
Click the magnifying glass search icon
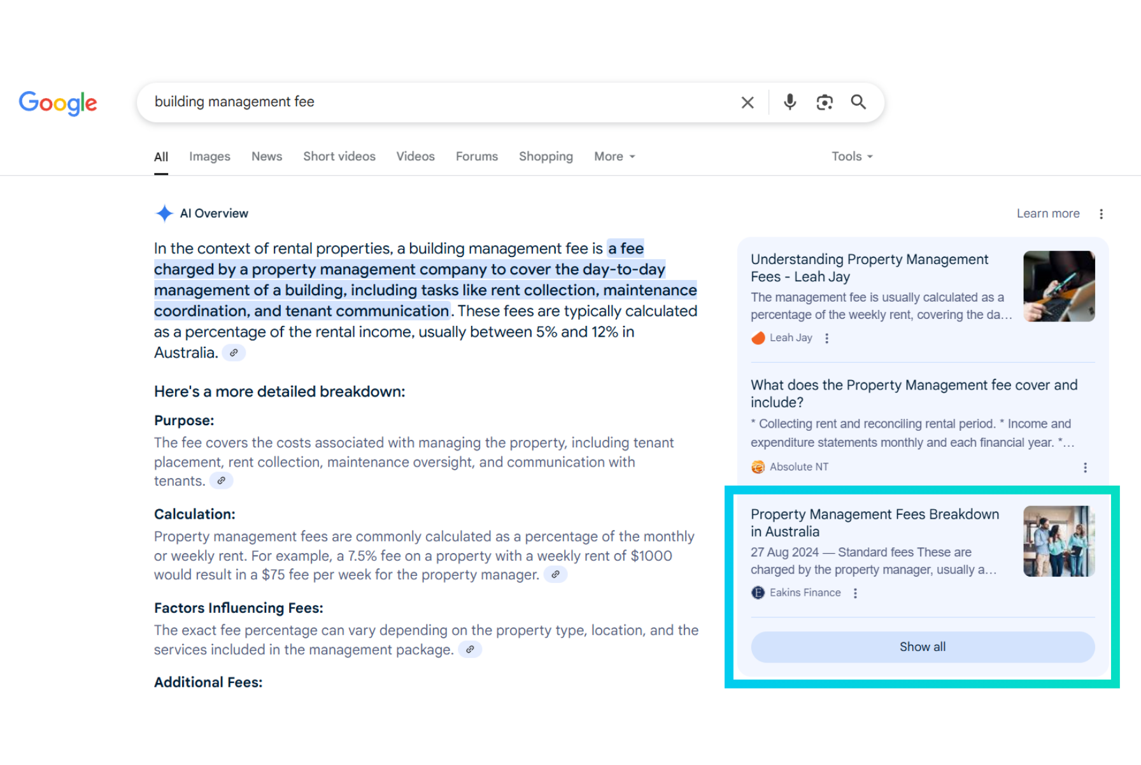coord(858,102)
